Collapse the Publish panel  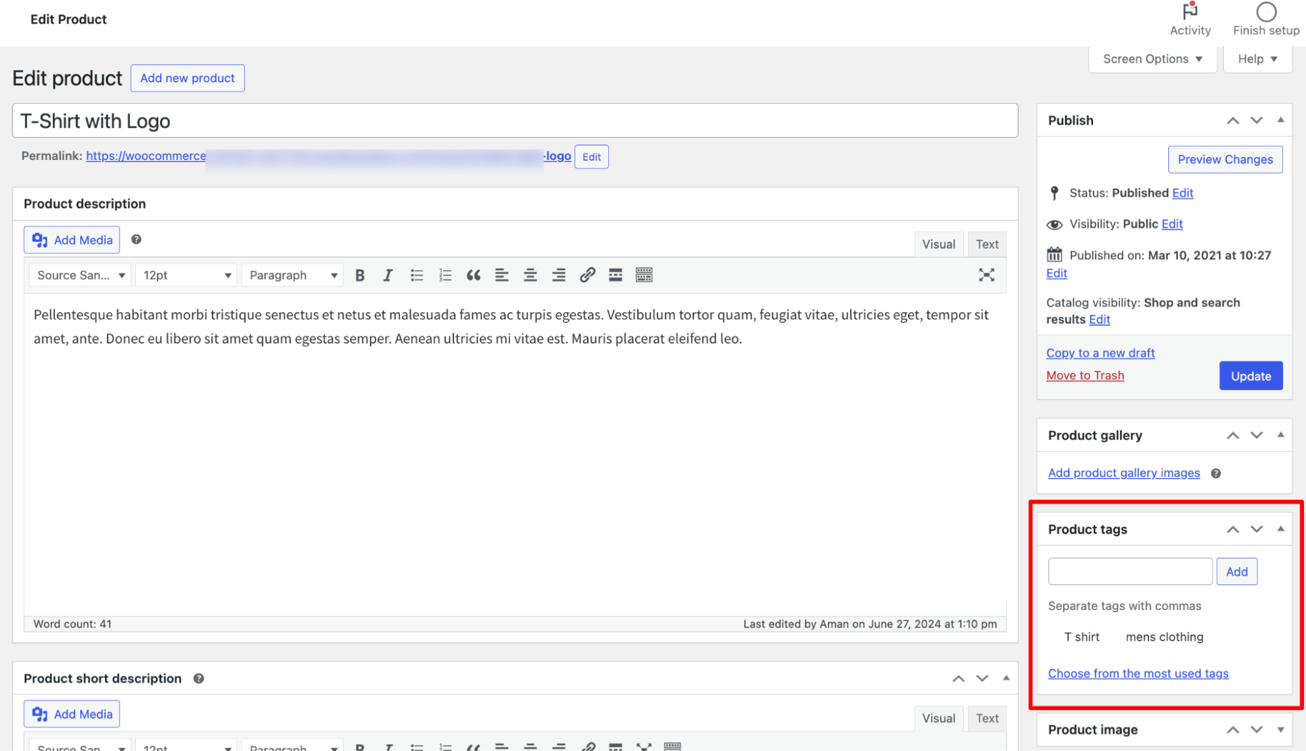[1281, 120]
